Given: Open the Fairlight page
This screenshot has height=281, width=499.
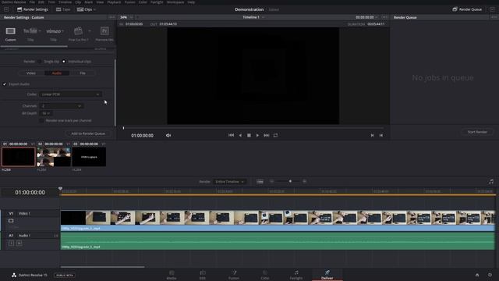Looking at the screenshot, I should pyautogui.click(x=296, y=275).
